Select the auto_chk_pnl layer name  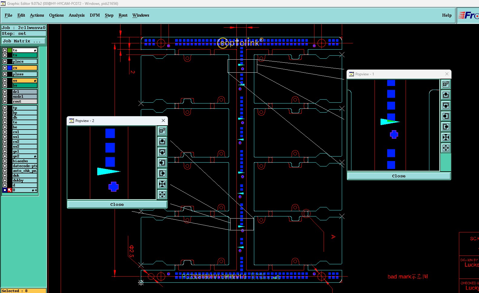click(x=25, y=171)
